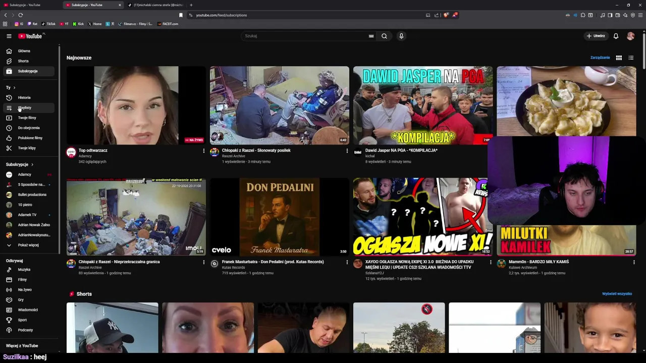Open a new browser tab
The image size is (646, 363).
point(191,5)
